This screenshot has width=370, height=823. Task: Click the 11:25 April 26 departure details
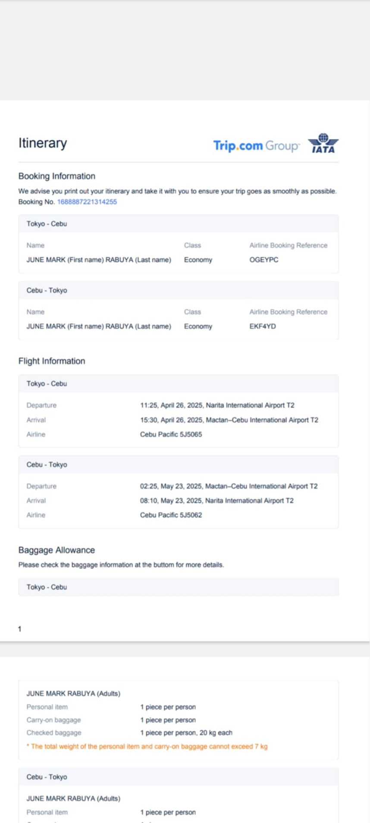coord(217,405)
